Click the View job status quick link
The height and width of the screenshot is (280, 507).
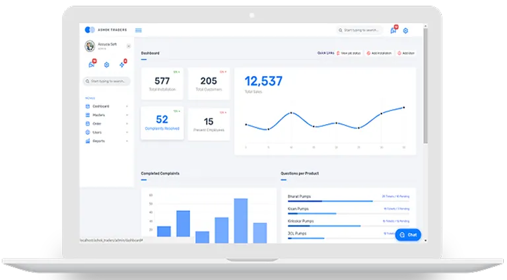click(349, 53)
